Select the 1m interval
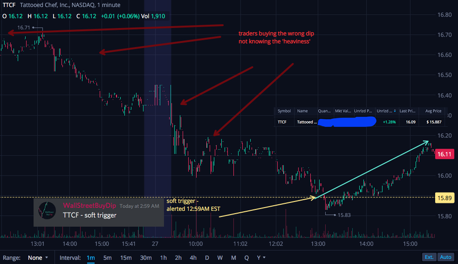The width and height of the screenshot is (458, 264). coord(91,257)
